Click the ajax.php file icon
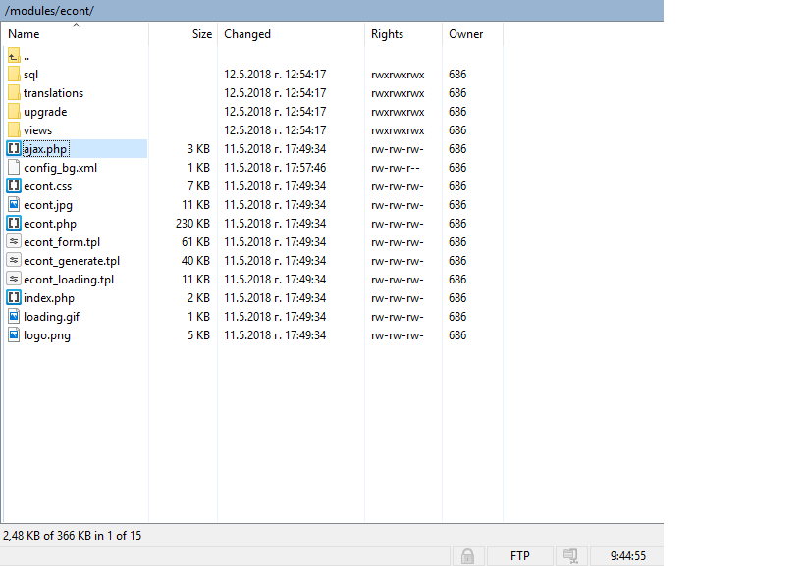The width and height of the screenshot is (804, 566). point(14,149)
